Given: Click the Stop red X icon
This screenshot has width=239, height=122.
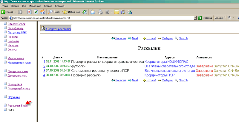Looking at the screenshot, I should (x=29, y=12).
